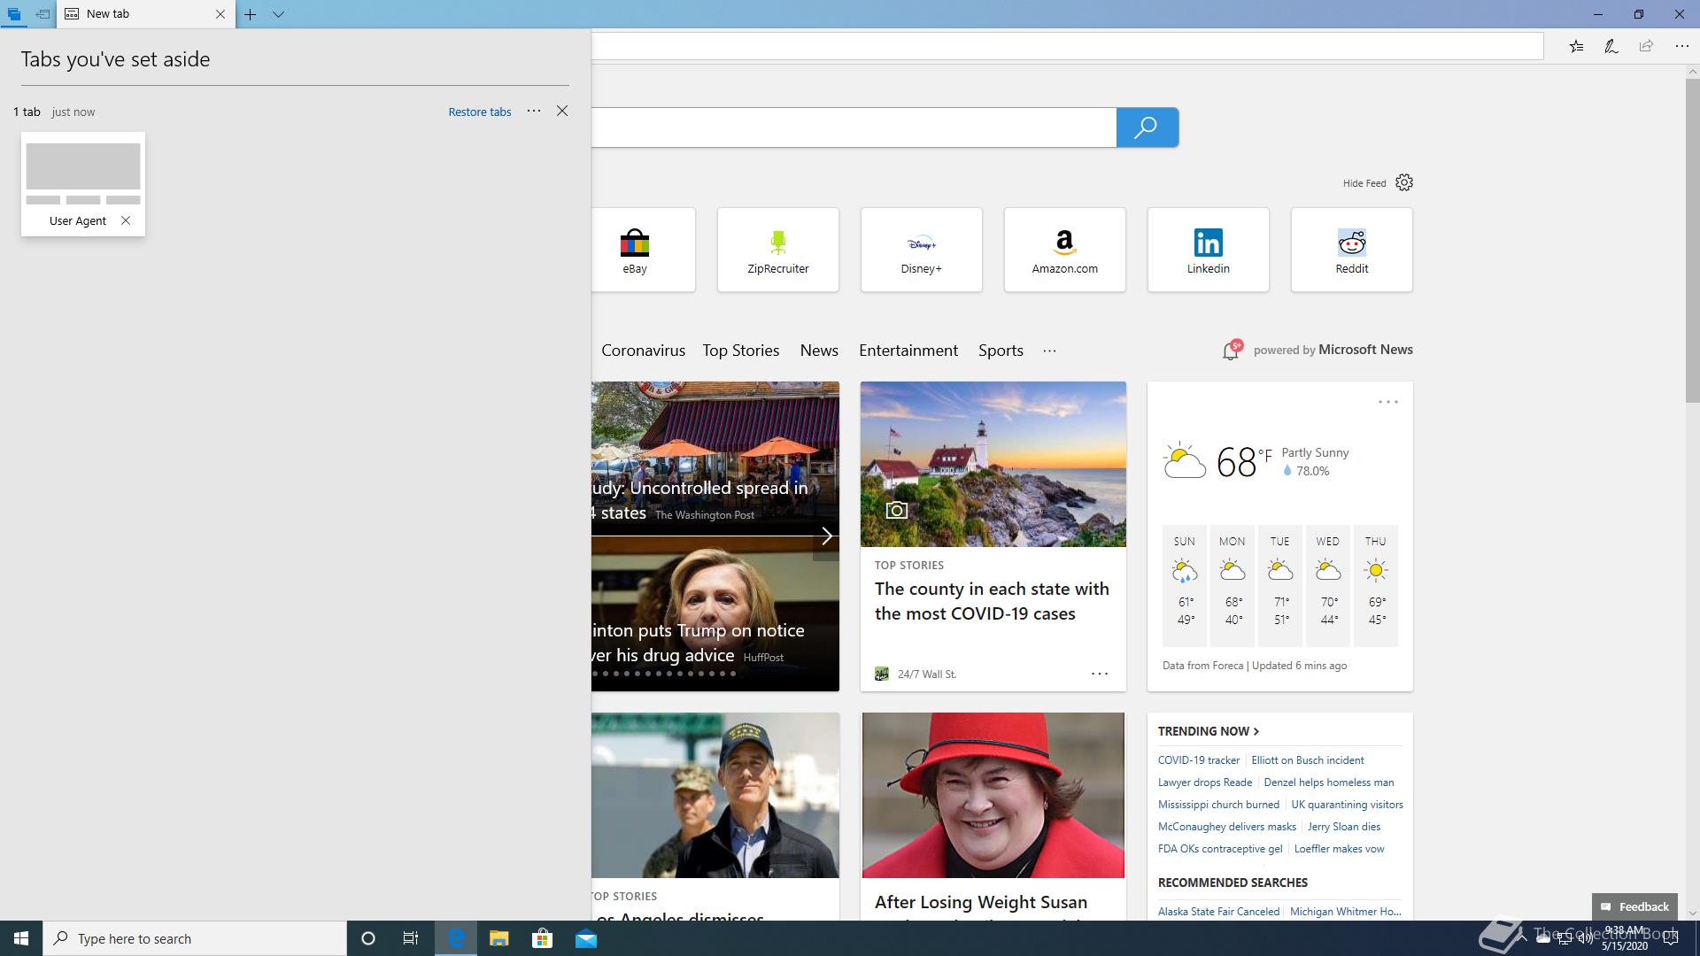This screenshot has width=1700, height=956.
Task: Select the Entertainment feed category
Action: (908, 351)
